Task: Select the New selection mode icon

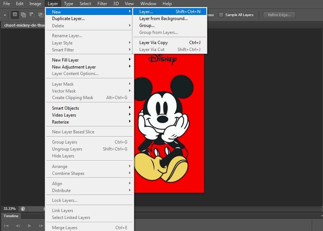Action: [15, 15]
